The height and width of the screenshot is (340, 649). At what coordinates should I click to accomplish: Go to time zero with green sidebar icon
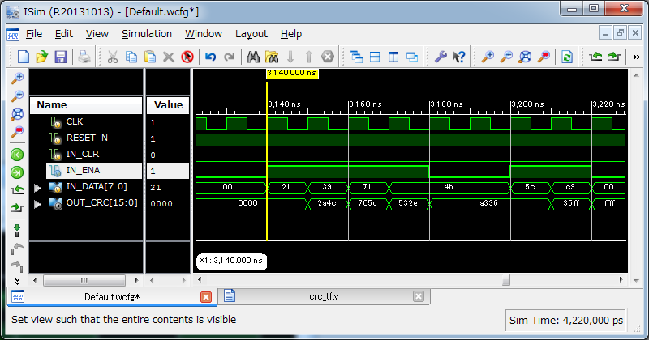point(17,155)
